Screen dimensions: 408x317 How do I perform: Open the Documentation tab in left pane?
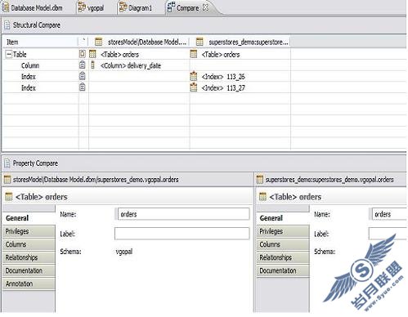(29, 270)
